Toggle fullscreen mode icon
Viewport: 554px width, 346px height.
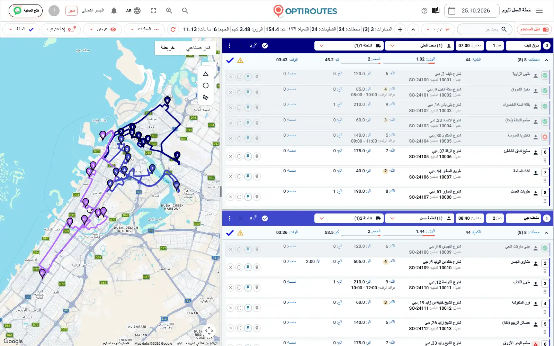[x=153, y=11]
